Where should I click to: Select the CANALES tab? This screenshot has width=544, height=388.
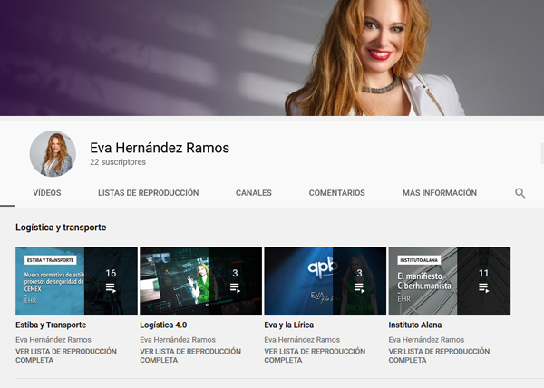point(253,193)
